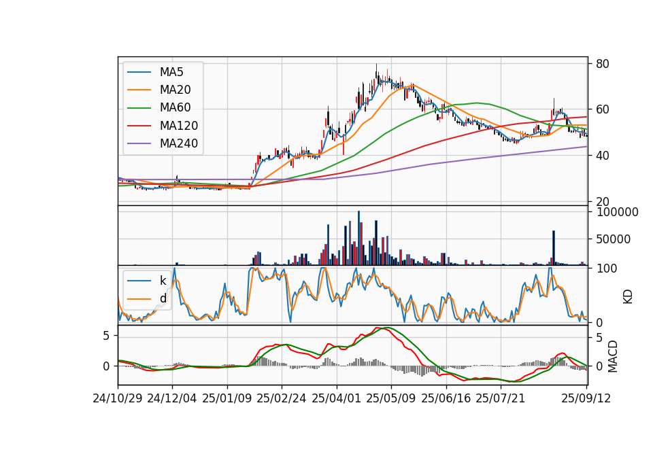The height and width of the screenshot is (469, 653).
Task: Click the MA60 legend label
Action: click(175, 108)
